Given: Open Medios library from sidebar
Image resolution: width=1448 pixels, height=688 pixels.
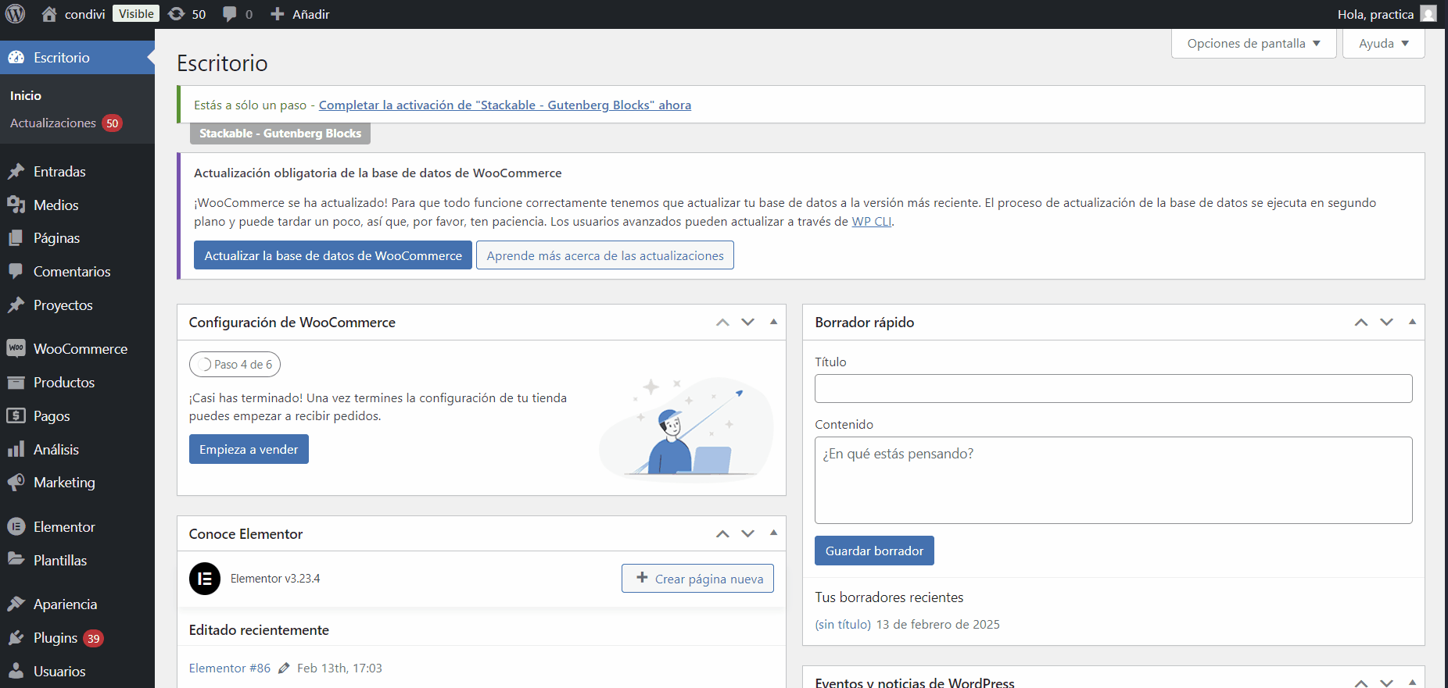Looking at the screenshot, I should [x=56, y=205].
